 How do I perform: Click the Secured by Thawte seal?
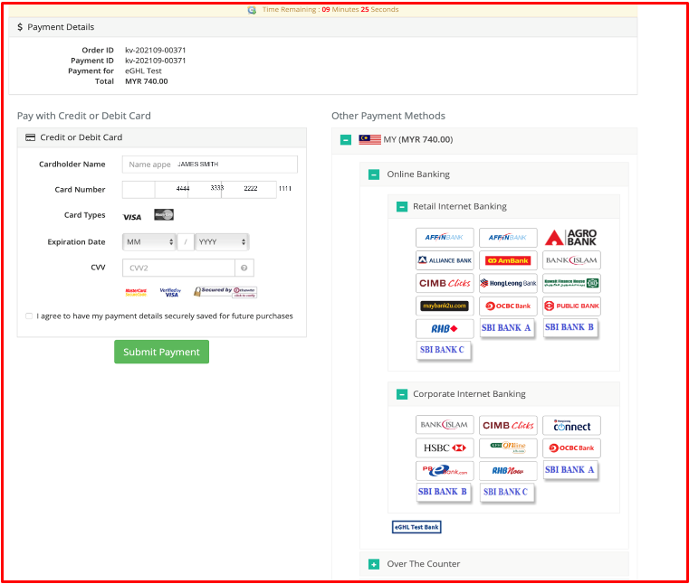coord(225,292)
